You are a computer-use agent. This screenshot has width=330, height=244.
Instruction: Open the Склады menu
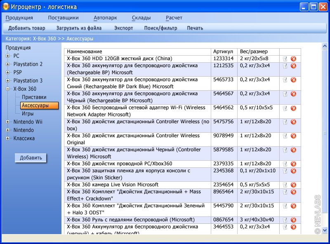[x=141, y=18]
